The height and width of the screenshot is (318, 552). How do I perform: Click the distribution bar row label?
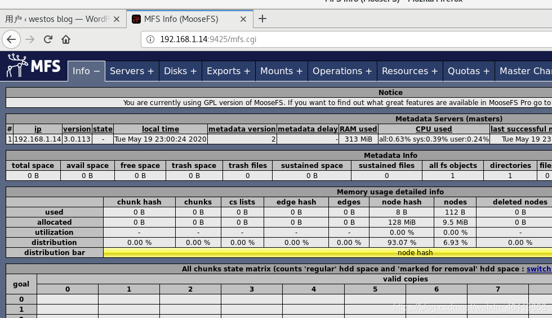(54, 253)
